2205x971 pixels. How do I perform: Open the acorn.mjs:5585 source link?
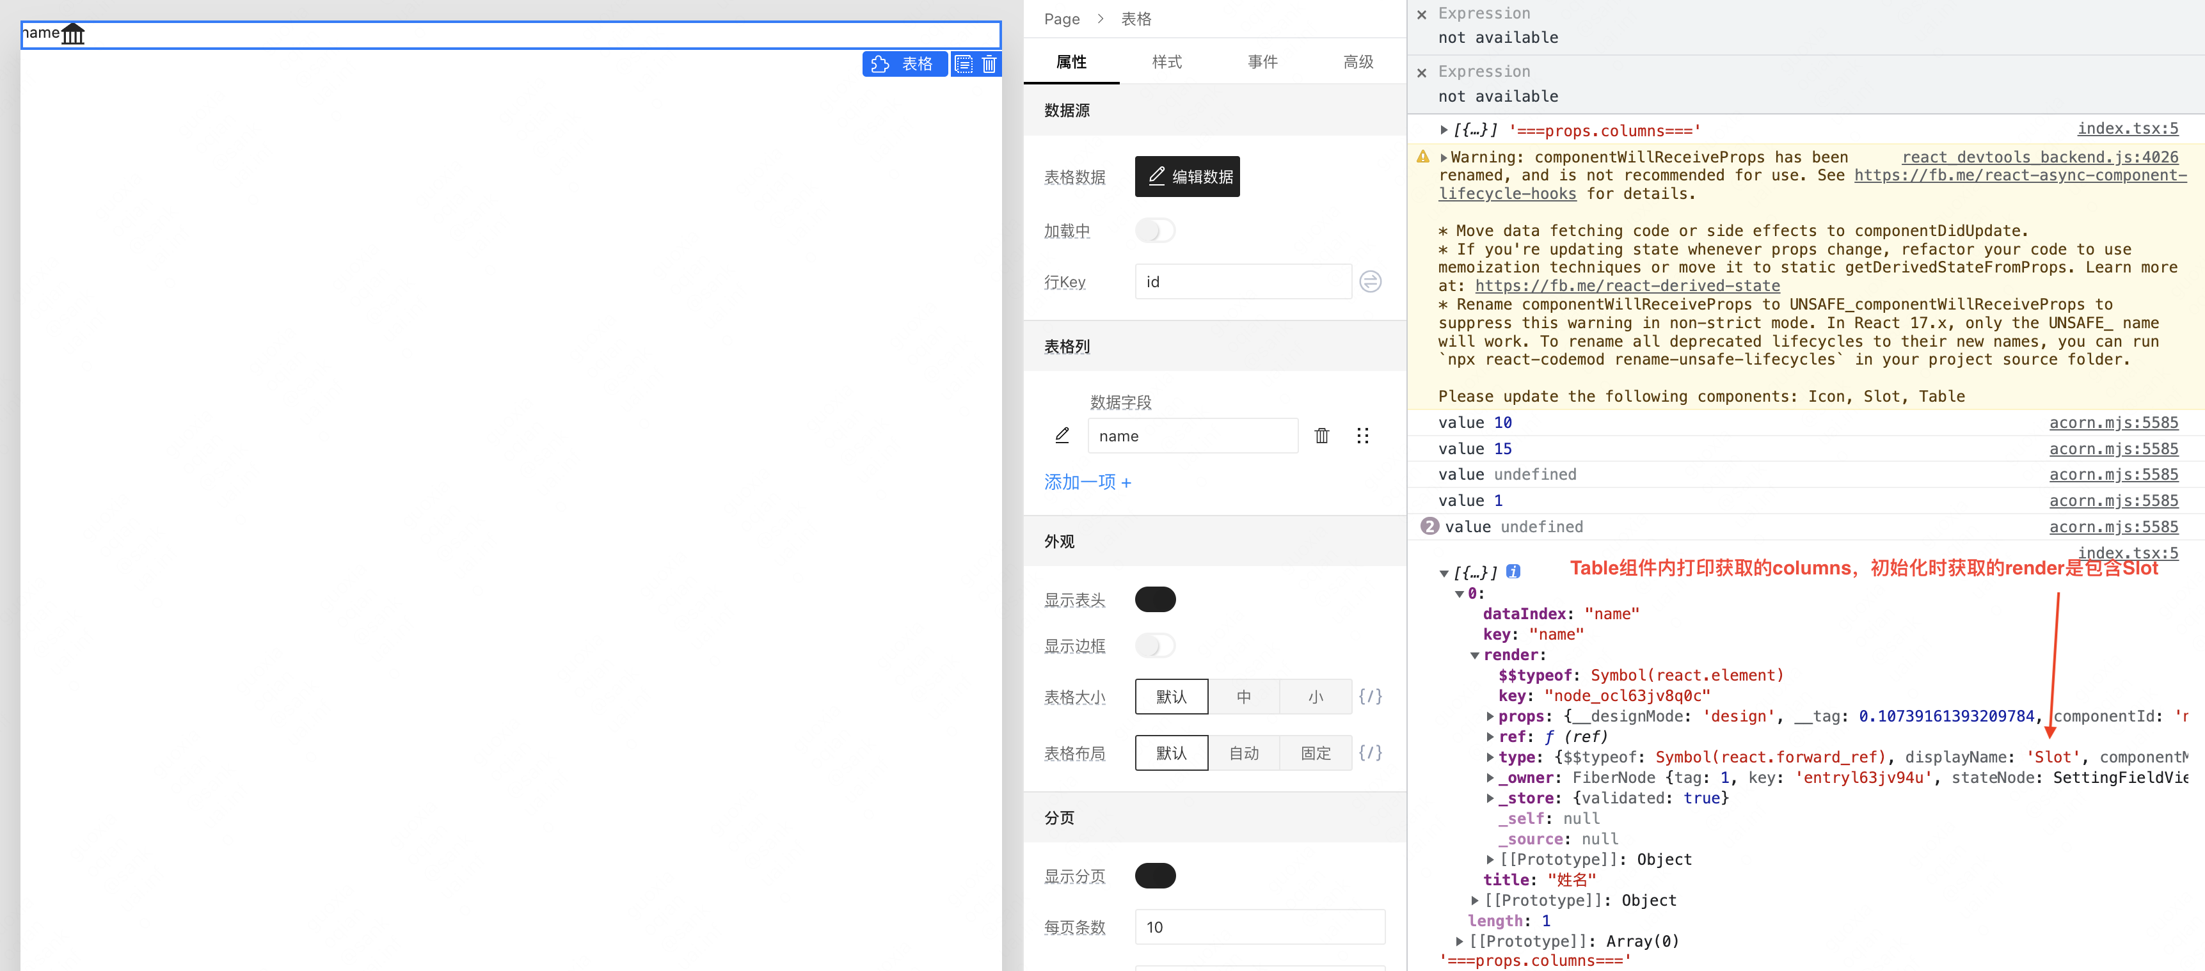2114,423
